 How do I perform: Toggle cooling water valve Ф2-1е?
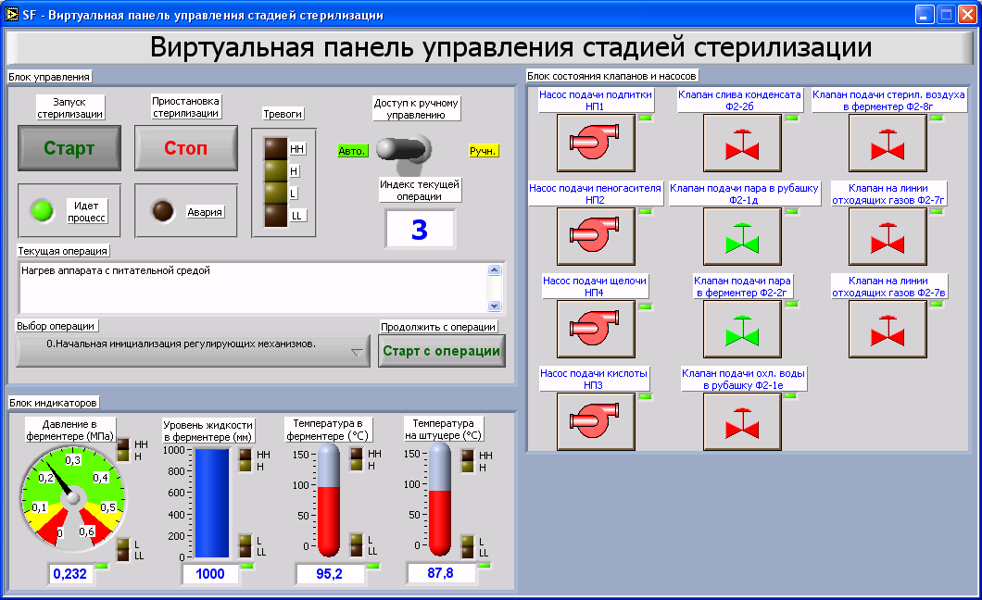[x=741, y=421]
